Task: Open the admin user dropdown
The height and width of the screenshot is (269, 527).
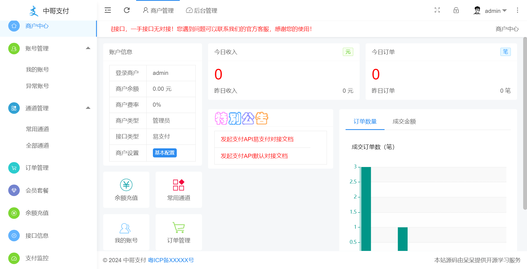Action: coord(490,11)
